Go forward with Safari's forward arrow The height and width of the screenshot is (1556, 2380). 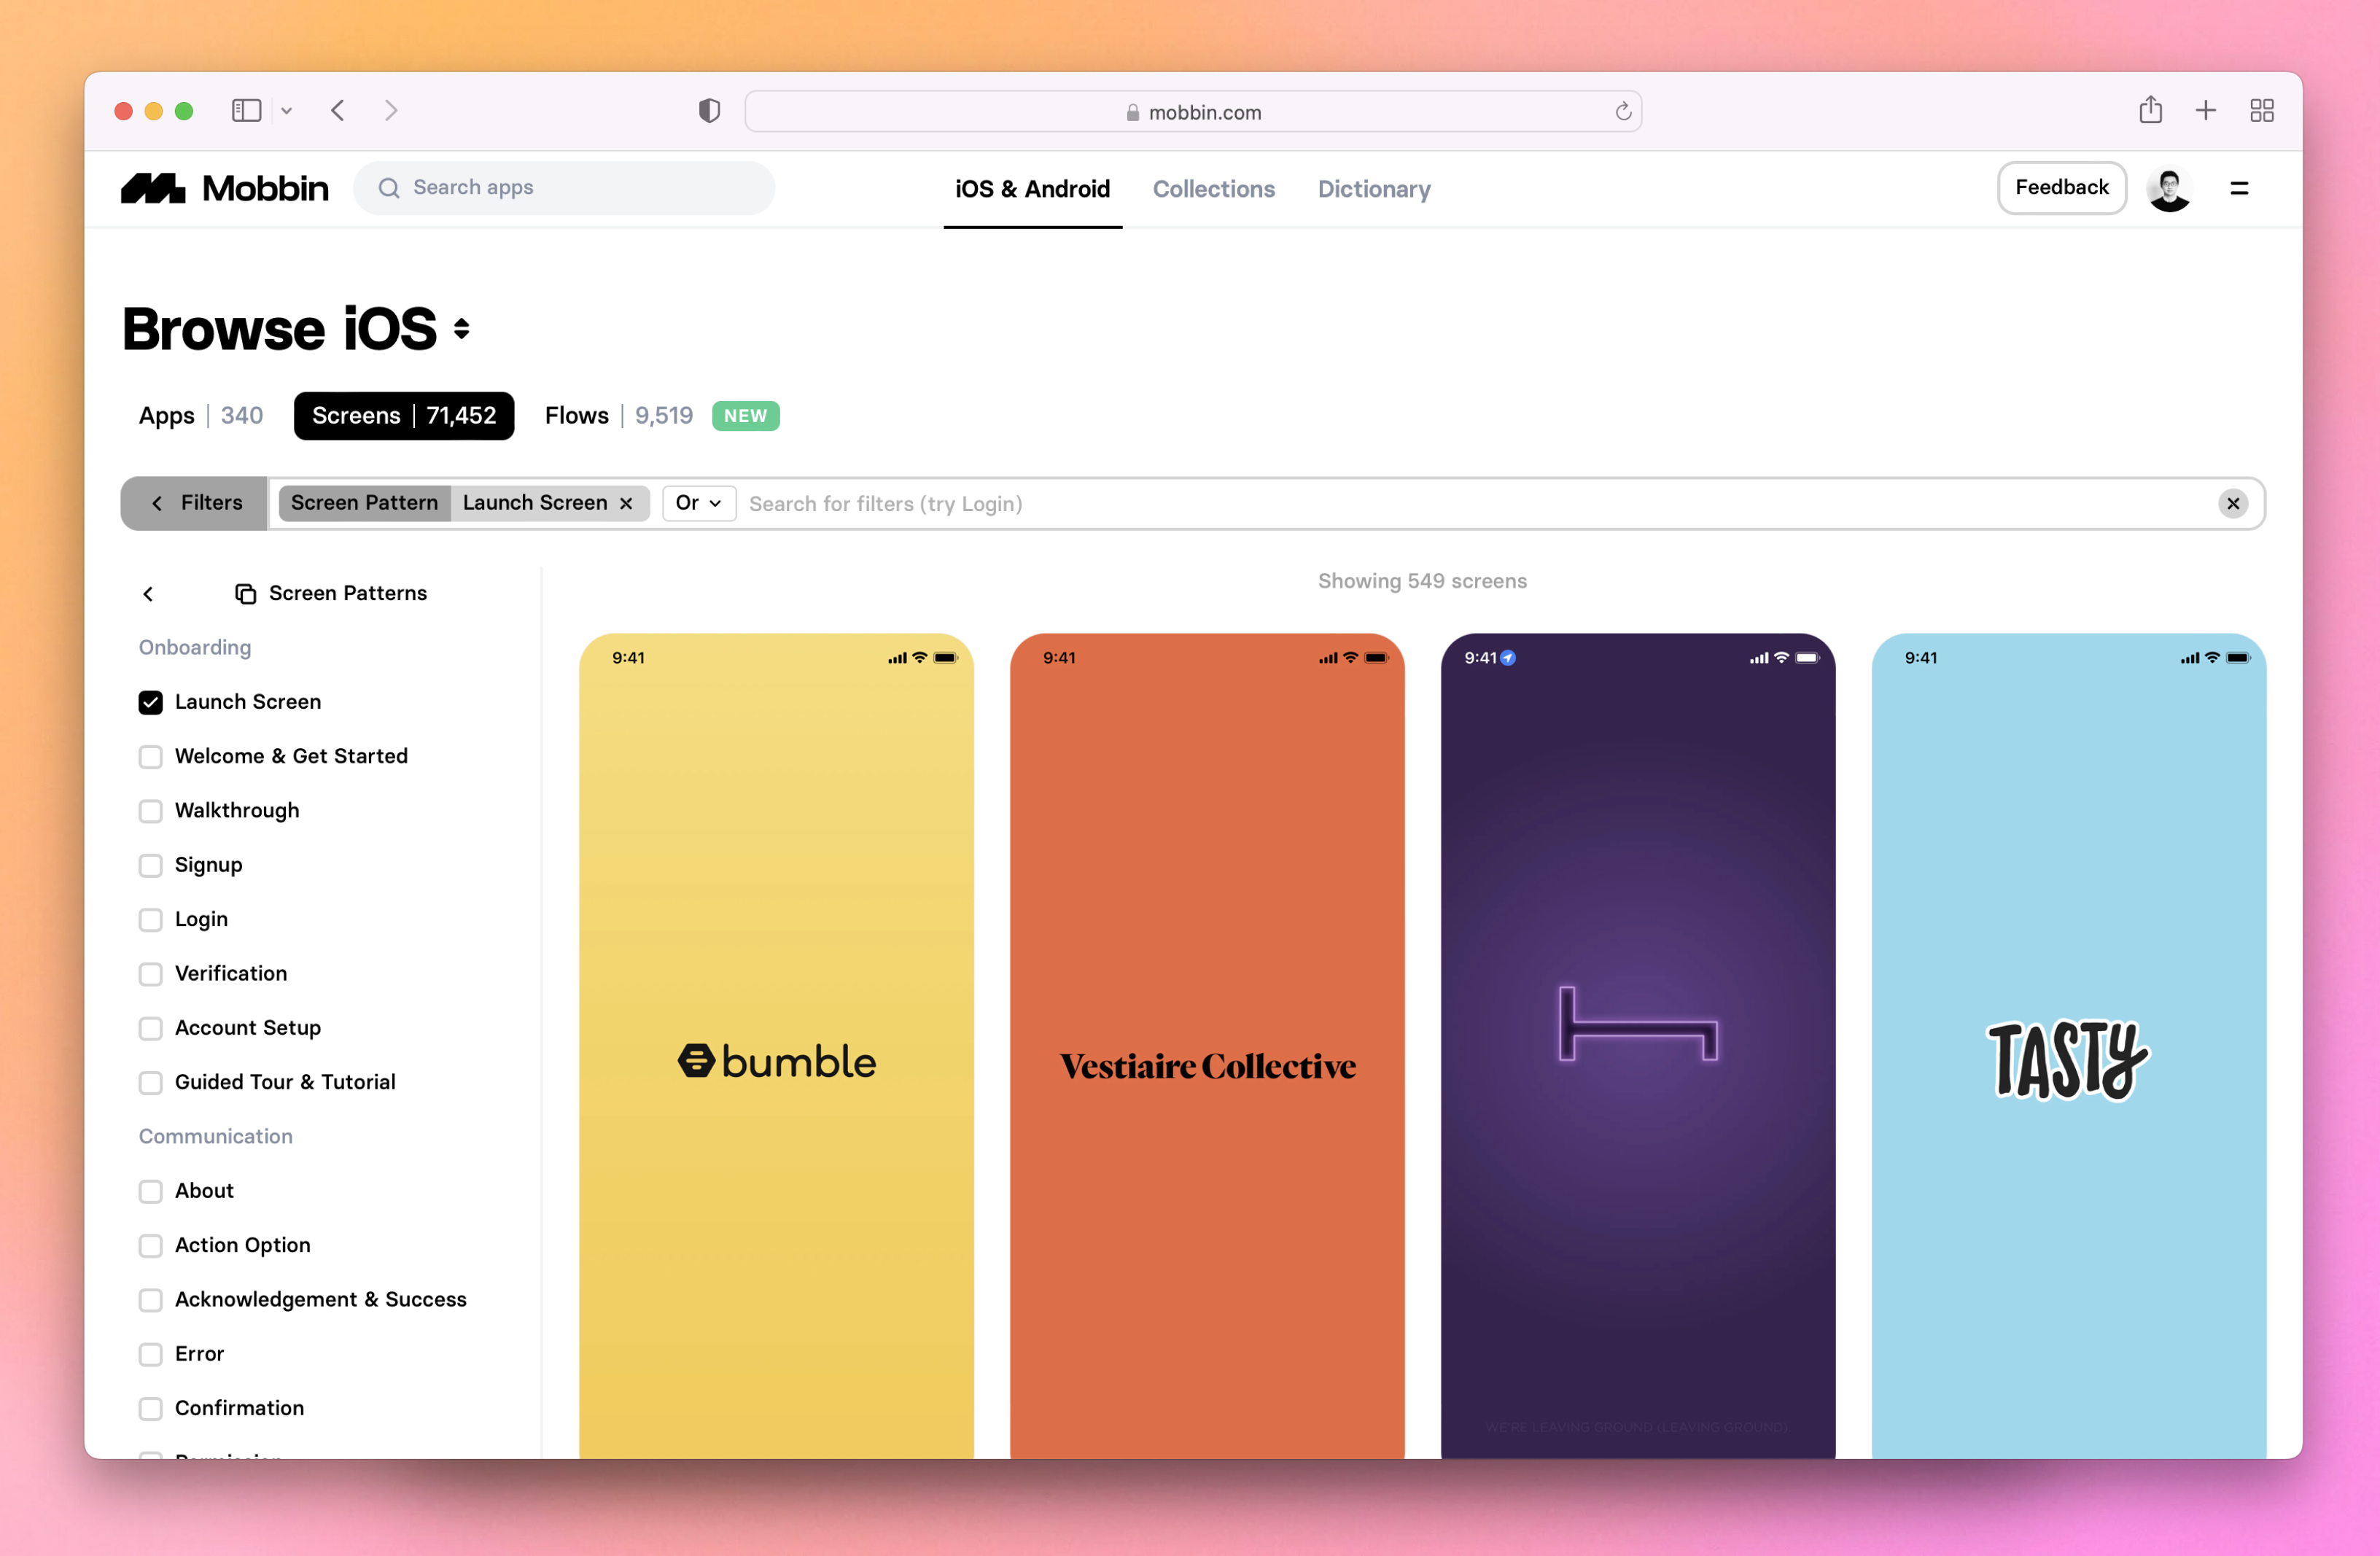(x=391, y=110)
